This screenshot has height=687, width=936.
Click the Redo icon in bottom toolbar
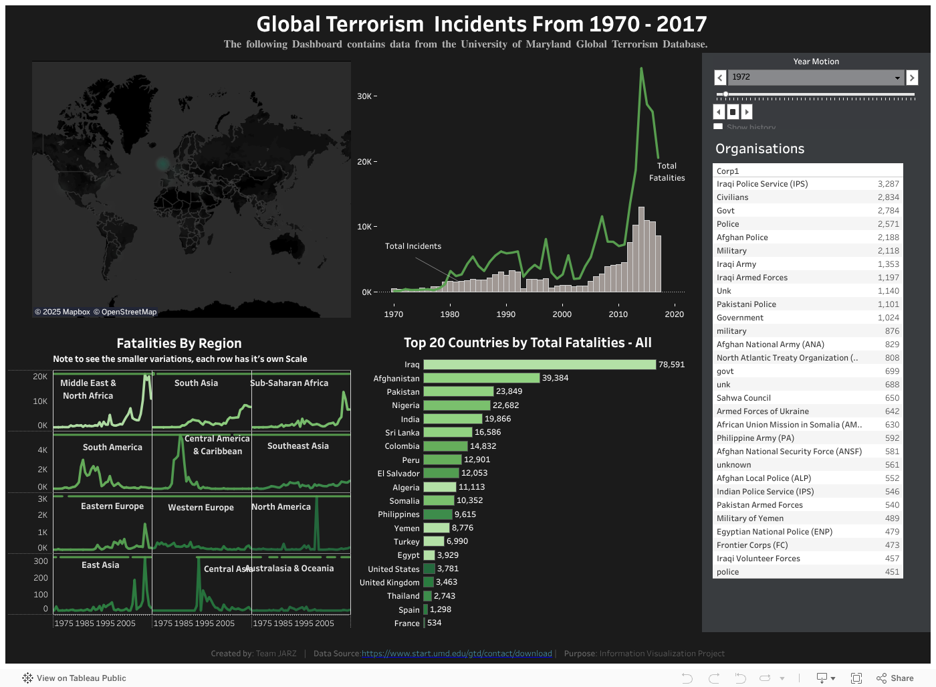point(713,678)
